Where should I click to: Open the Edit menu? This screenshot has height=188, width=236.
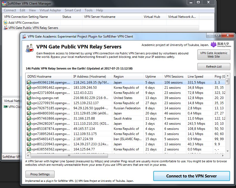point(23,10)
